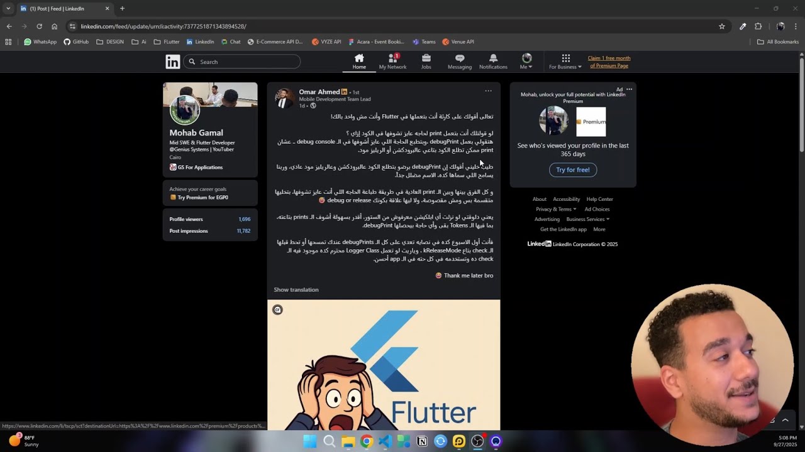Go to LinkedIn Home feed
Viewport: 805px width, 452px height.
click(359, 62)
